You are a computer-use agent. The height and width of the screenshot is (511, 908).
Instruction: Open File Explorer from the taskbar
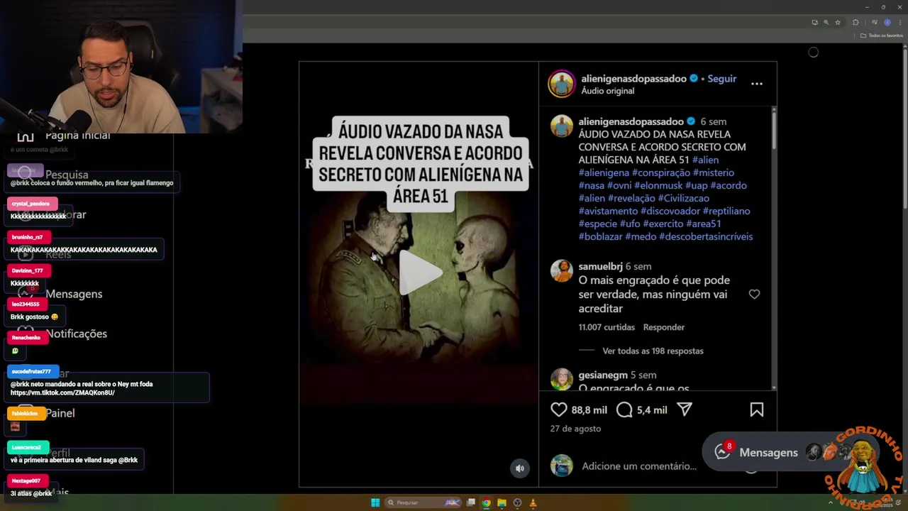(502, 502)
